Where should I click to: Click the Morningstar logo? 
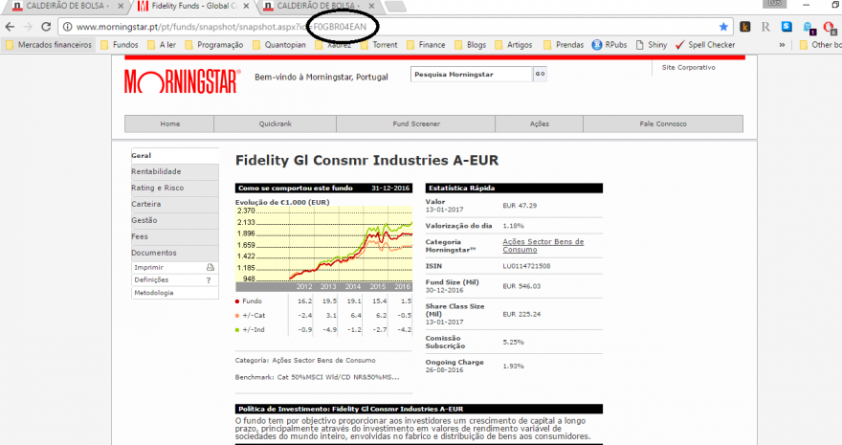tap(183, 81)
